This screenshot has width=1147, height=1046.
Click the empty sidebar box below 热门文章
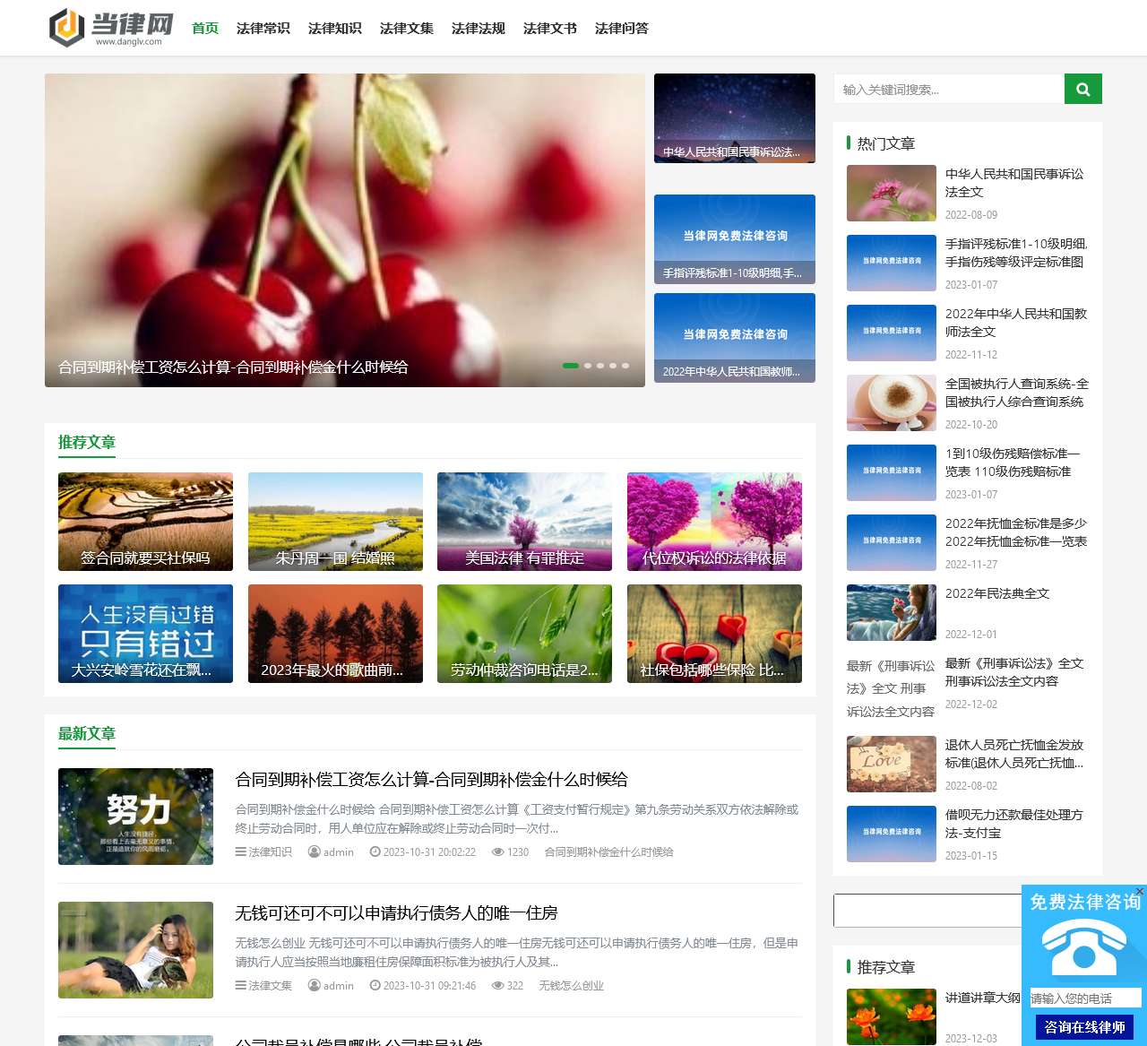click(x=927, y=911)
